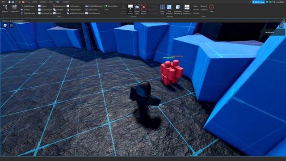The width and height of the screenshot is (286, 161).
Task: Open the Performance window
Action: [73, 6]
